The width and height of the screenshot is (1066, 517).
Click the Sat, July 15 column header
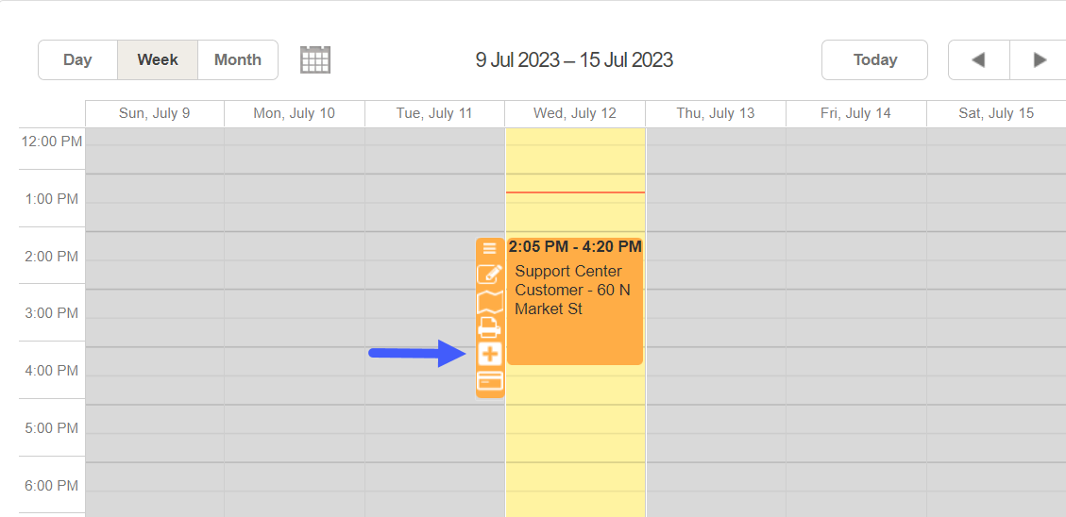pos(996,113)
